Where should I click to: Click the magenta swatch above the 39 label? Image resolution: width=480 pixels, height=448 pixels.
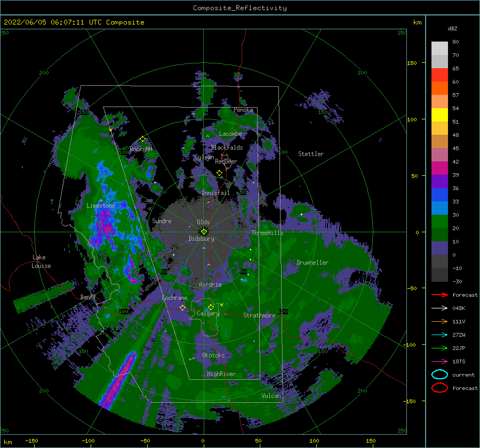(439, 168)
